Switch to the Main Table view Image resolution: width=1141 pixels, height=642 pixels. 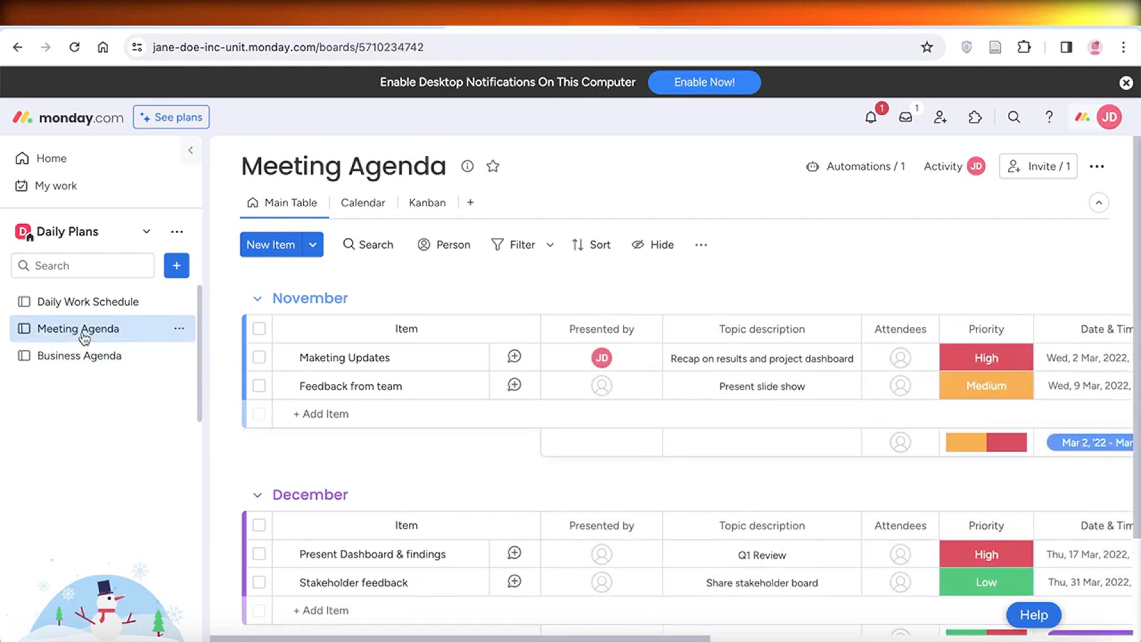(283, 203)
